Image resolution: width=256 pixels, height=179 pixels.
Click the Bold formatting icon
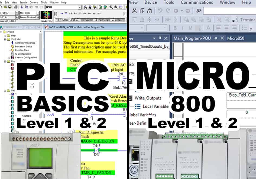click(x=175, y=28)
